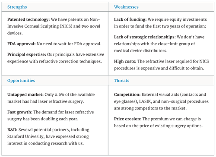Viewport: 216px width, 157px height.
Task: Click the 'Competition:' bold label
Action: pos(127,94)
